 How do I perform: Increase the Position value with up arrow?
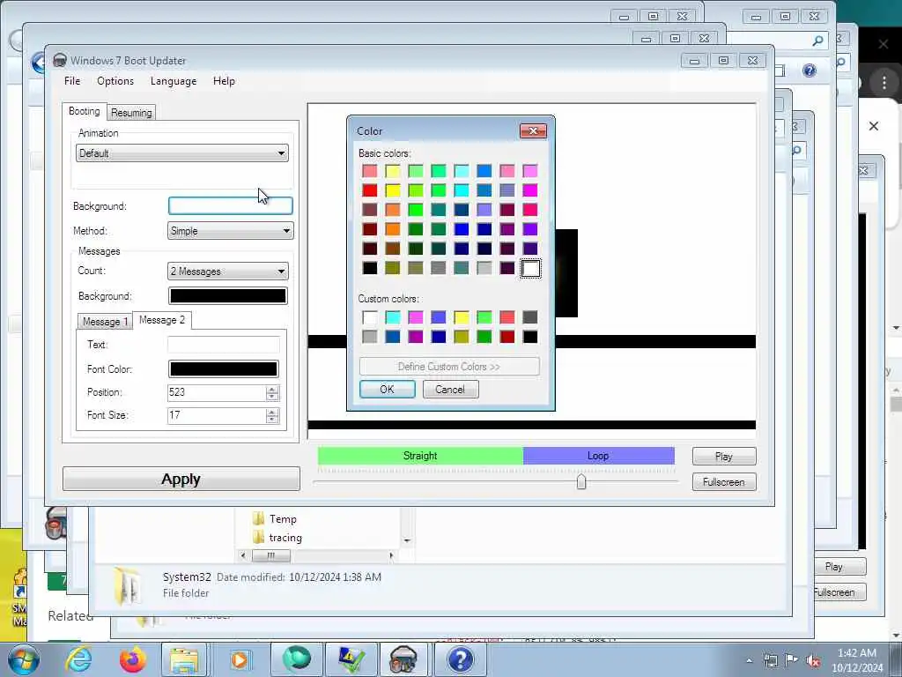click(x=272, y=389)
